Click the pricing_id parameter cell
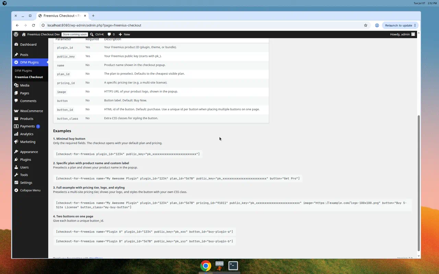Viewport: 439px width, 274px height. [66, 83]
